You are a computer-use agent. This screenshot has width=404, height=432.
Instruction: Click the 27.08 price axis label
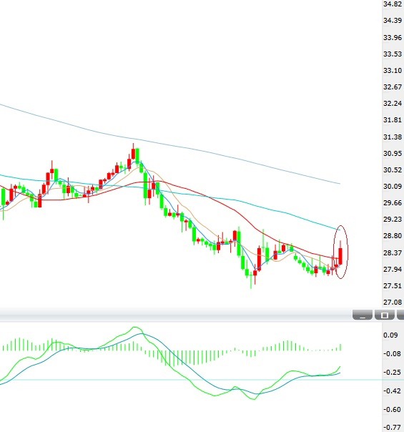tap(393, 303)
